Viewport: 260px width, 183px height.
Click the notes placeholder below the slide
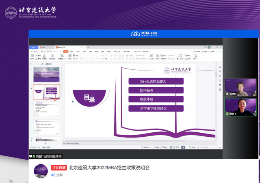(x=73, y=143)
